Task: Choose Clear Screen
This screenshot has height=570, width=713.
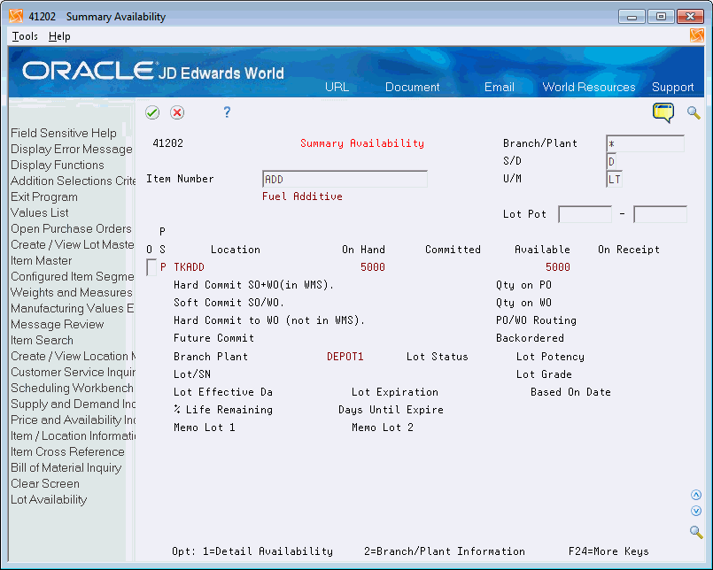Action: tap(45, 483)
